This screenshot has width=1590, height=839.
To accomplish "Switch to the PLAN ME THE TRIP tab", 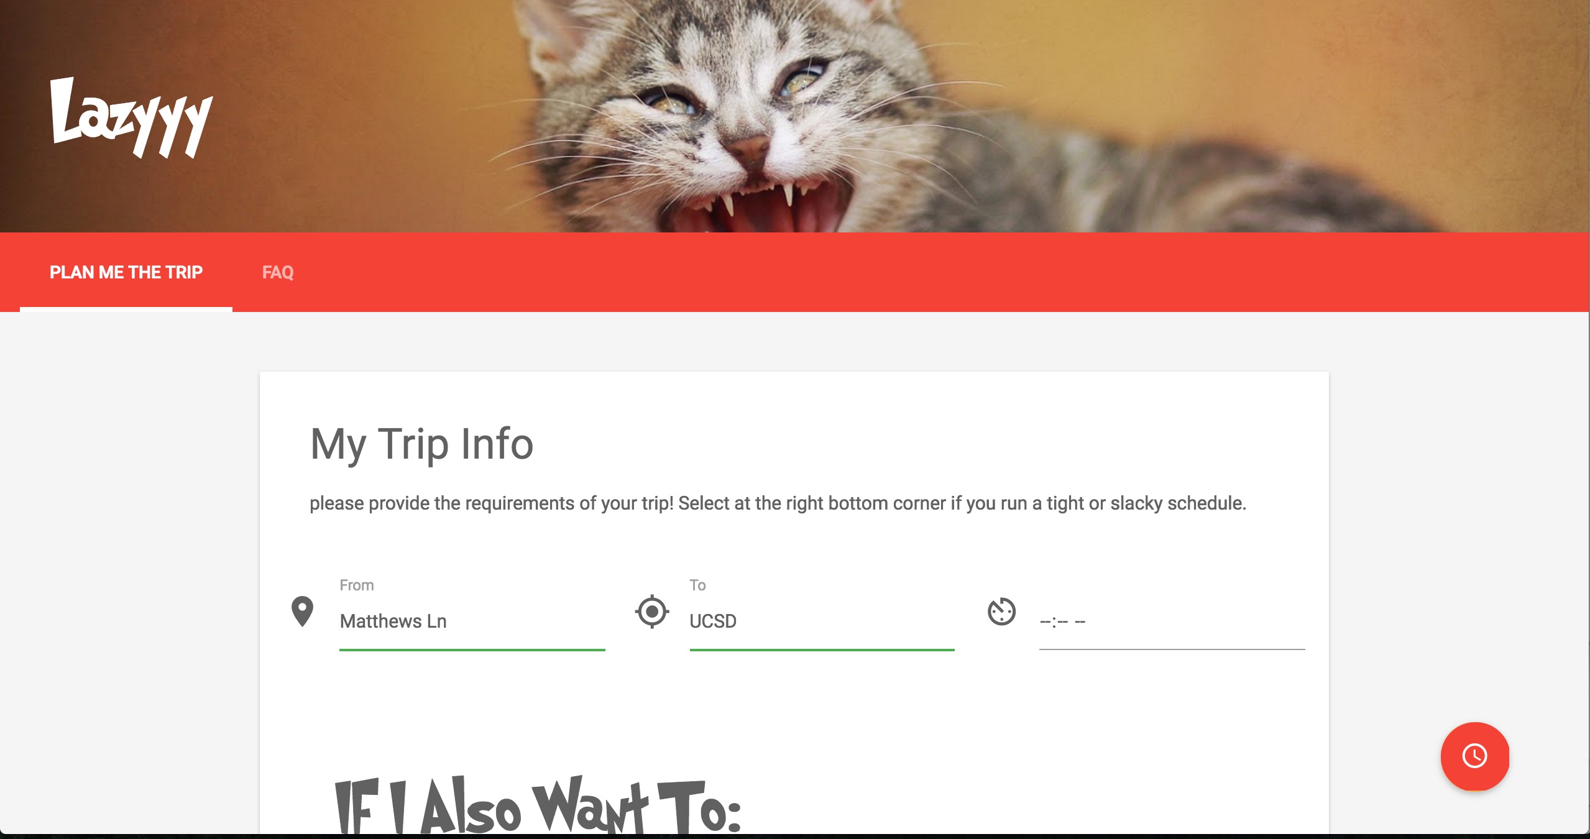I will [126, 272].
